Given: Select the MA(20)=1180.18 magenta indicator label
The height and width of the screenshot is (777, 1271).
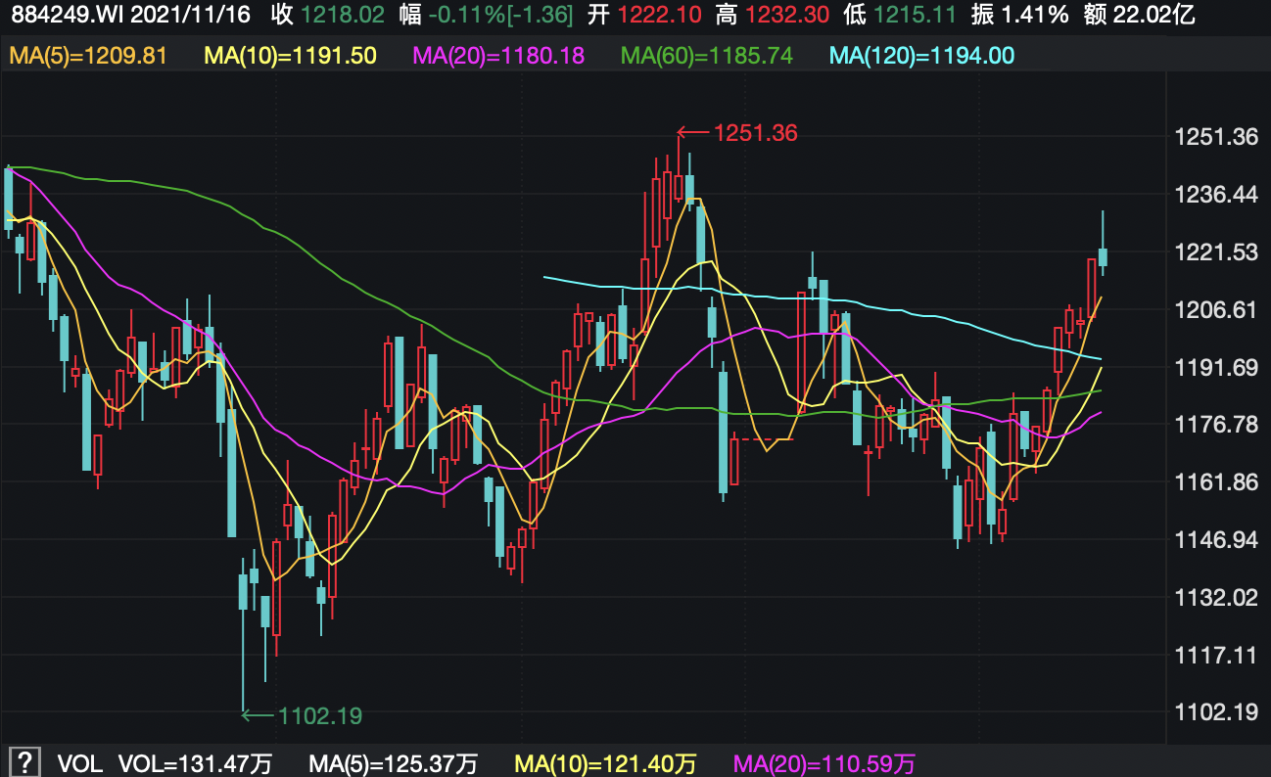Looking at the screenshot, I should (499, 56).
